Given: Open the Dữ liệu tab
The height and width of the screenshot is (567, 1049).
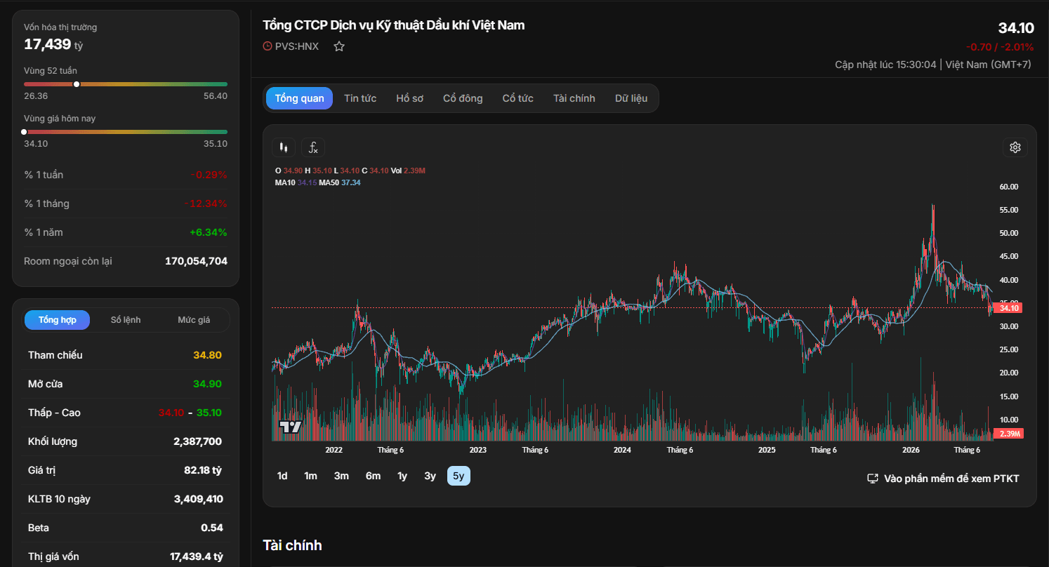Looking at the screenshot, I should click(631, 98).
